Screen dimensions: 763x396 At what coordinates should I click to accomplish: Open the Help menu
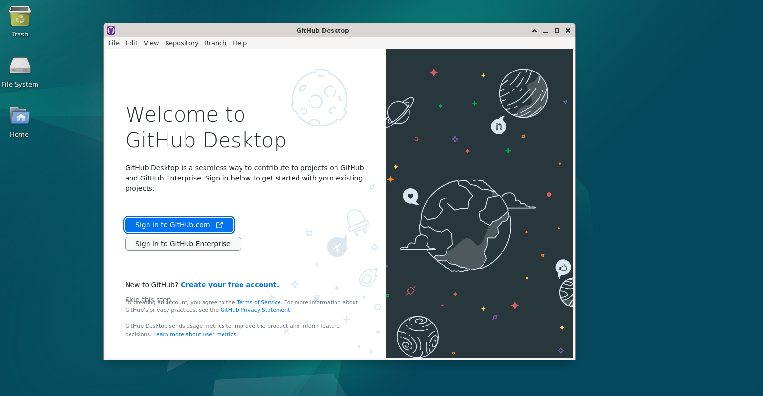tap(240, 43)
